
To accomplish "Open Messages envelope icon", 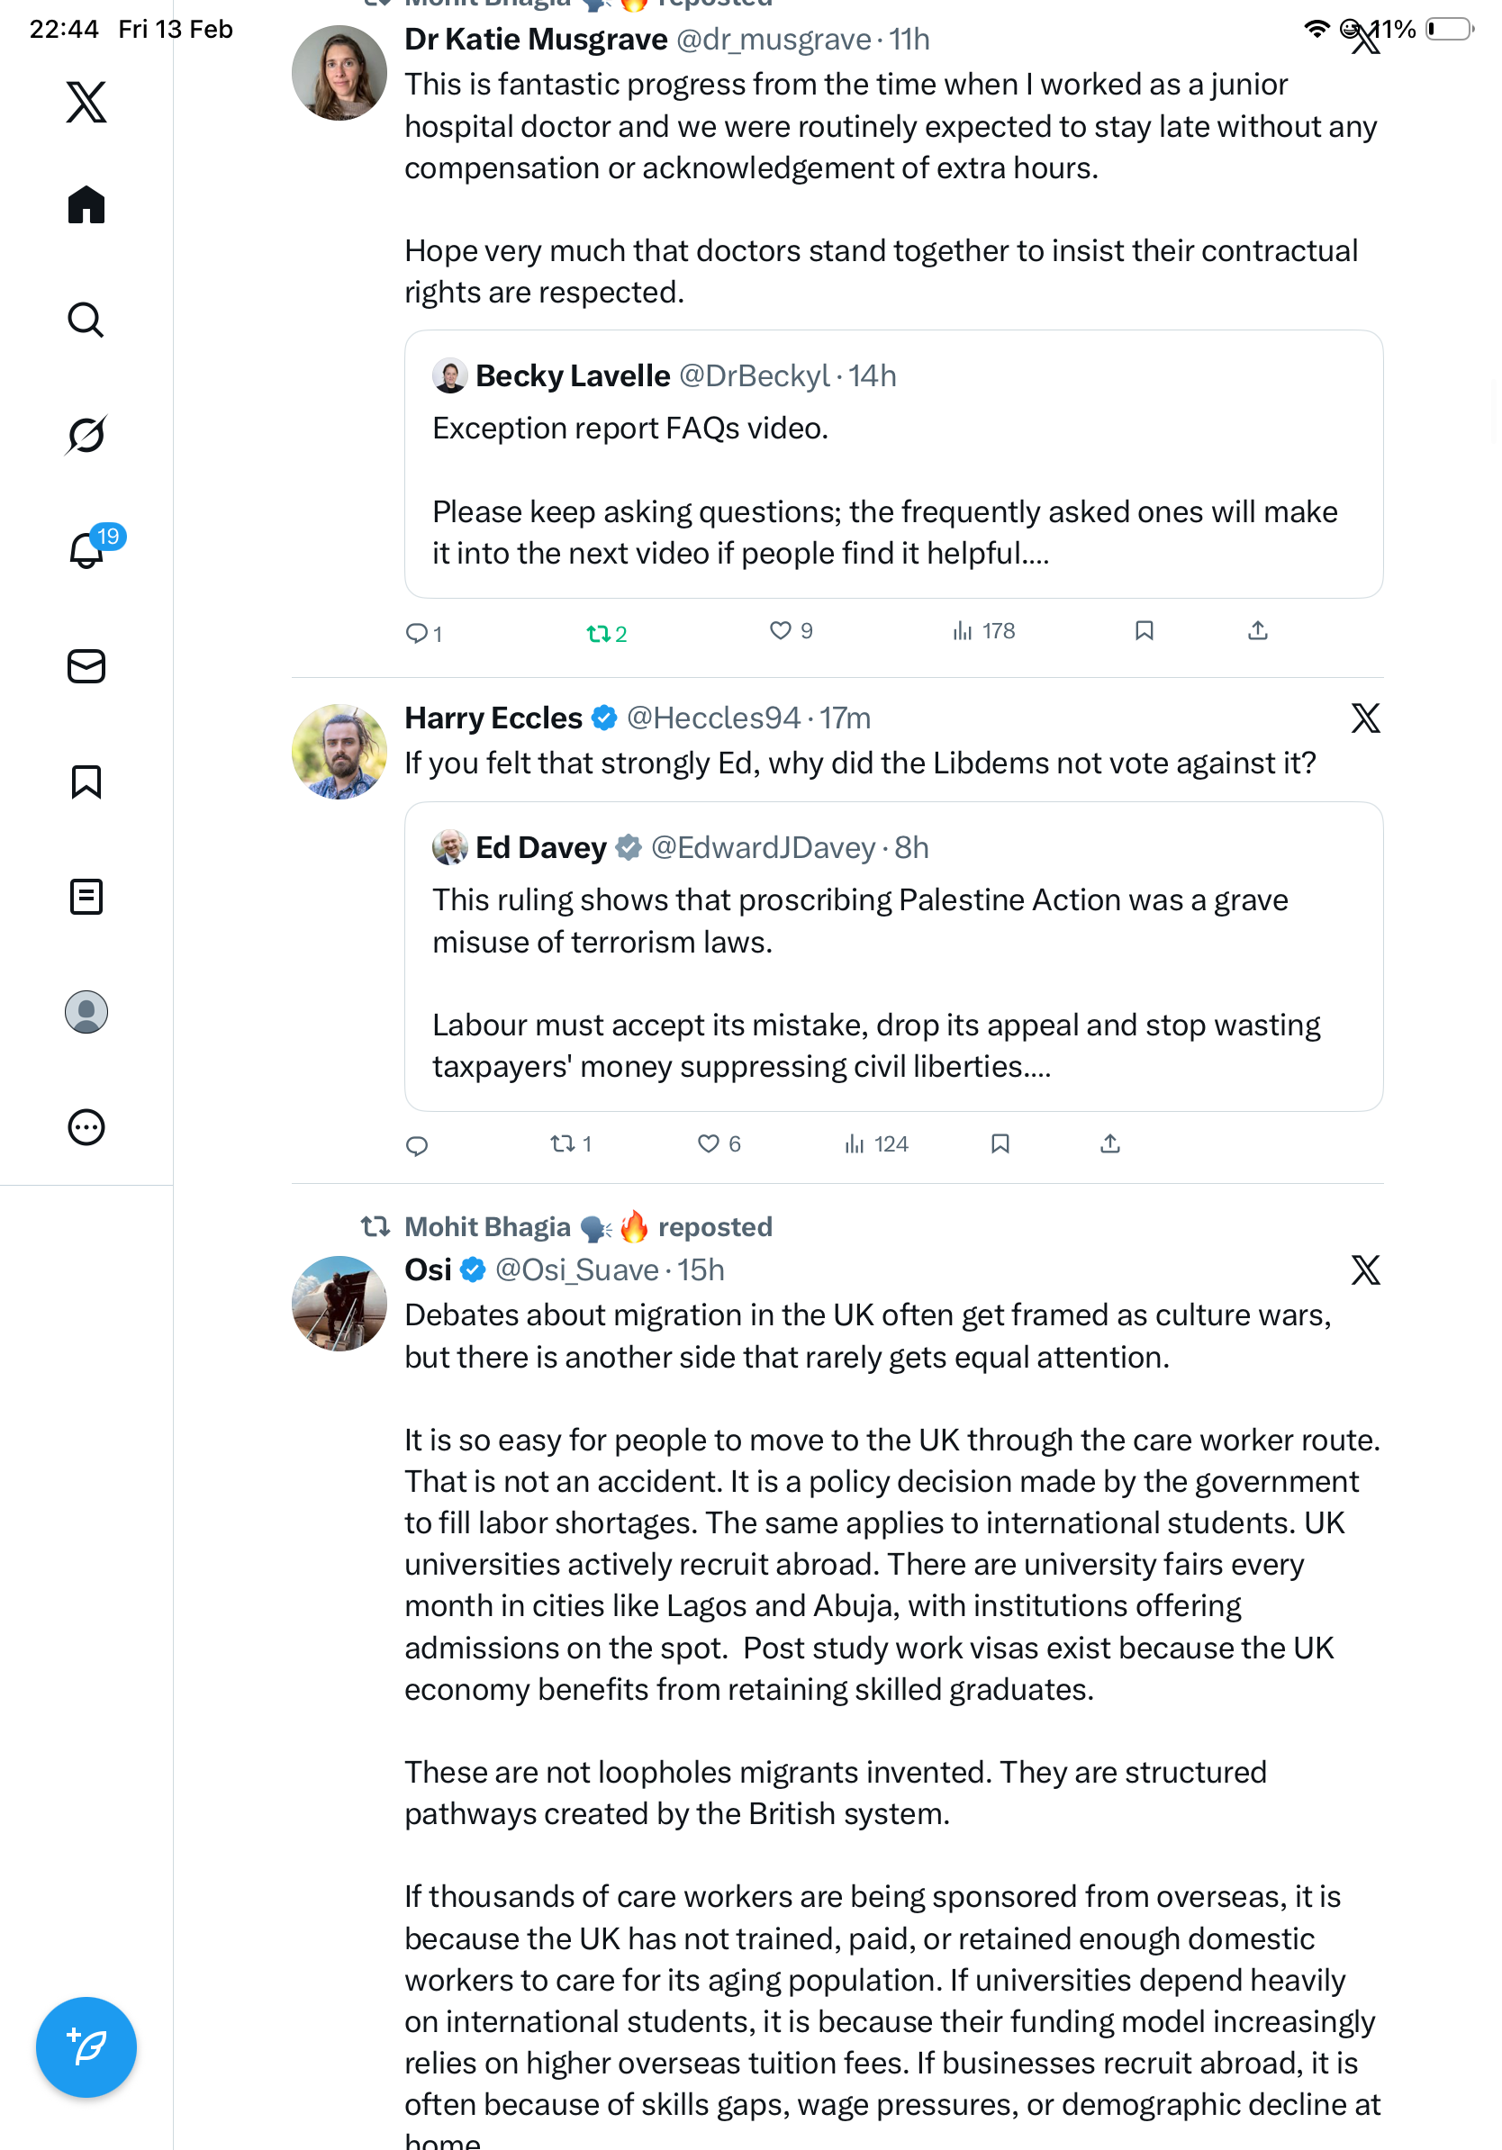I will pyautogui.click(x=86, y=665).
